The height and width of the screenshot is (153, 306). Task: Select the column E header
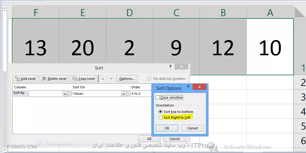click(83, 13)
